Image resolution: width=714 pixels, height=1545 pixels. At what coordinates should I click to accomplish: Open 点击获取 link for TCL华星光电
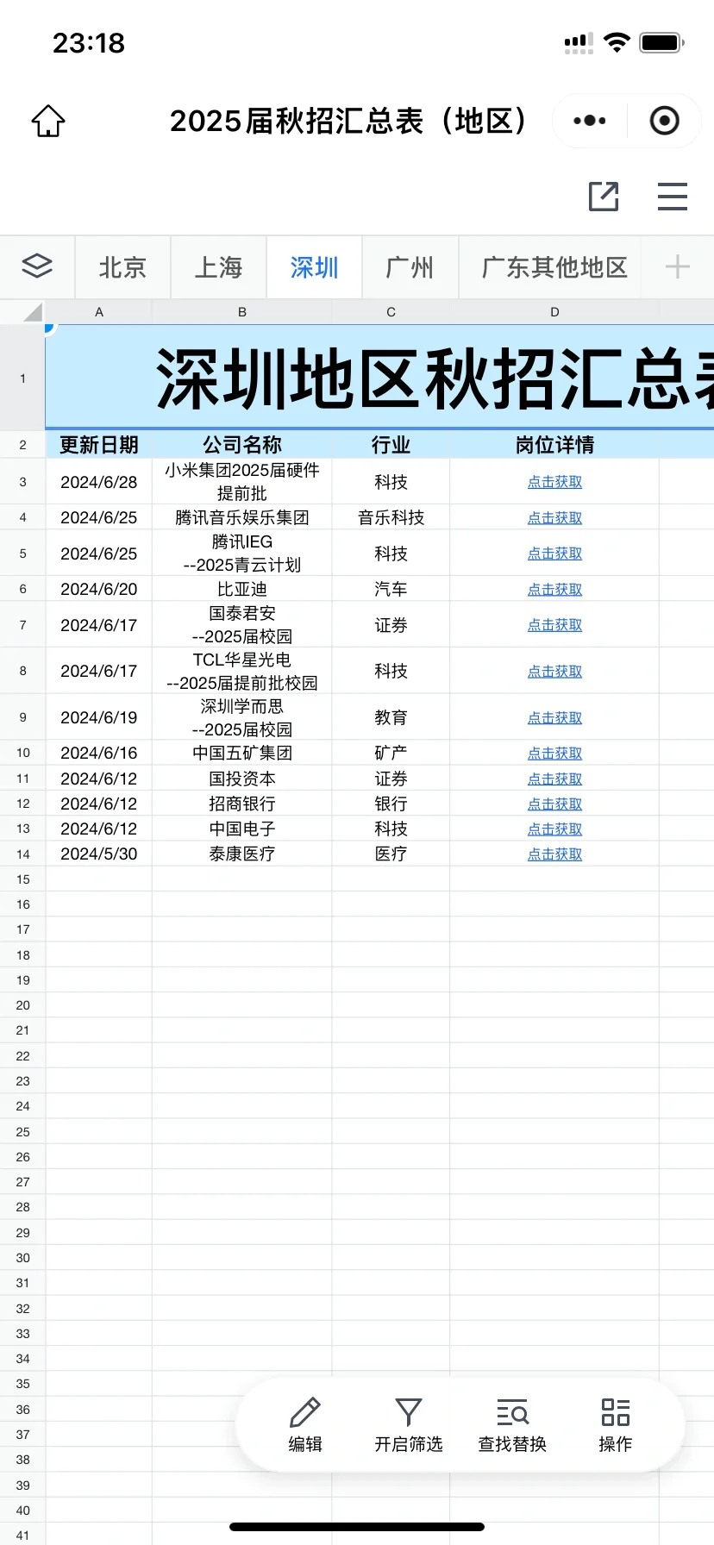[x=554, y=671]
